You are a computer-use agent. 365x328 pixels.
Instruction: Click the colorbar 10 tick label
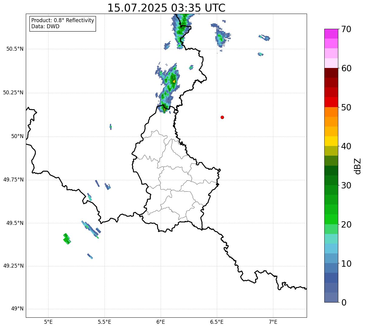coord(346,263)
